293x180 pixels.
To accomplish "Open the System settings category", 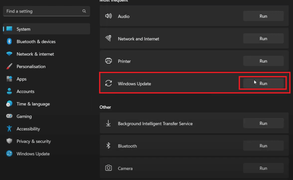I will pos(47,29).
